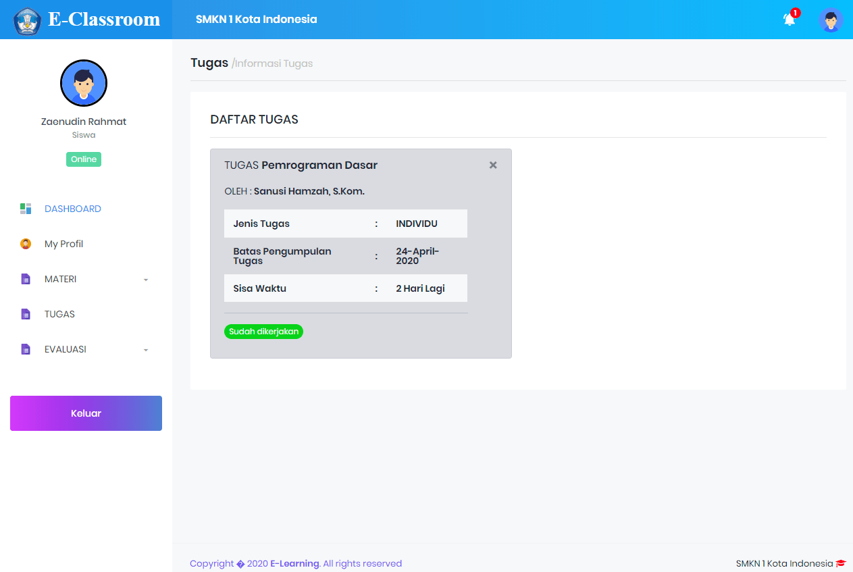Go to My Profil page
Image resolution: width=853 pixels, height=572 pixels.
pos(63,244)
